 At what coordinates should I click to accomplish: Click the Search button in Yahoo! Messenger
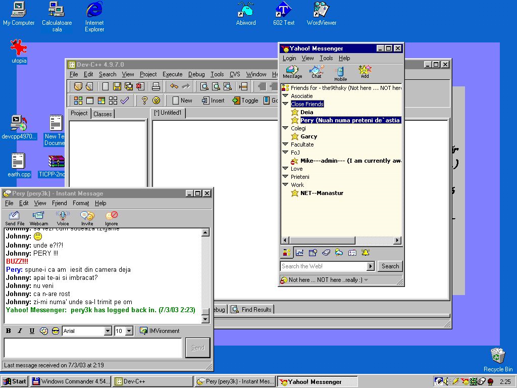[390, 266]
